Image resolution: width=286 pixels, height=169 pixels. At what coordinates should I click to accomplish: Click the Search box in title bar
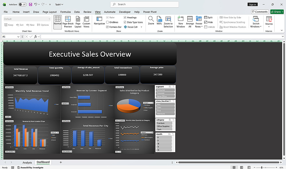click(144, 4)
